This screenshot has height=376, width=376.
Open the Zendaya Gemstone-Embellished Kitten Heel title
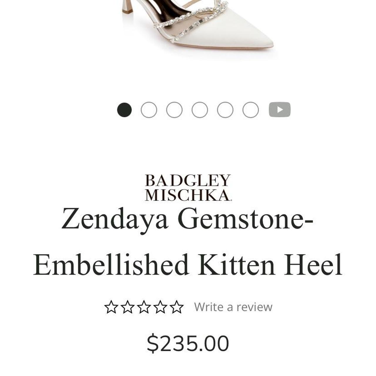[x=188, y=241]
